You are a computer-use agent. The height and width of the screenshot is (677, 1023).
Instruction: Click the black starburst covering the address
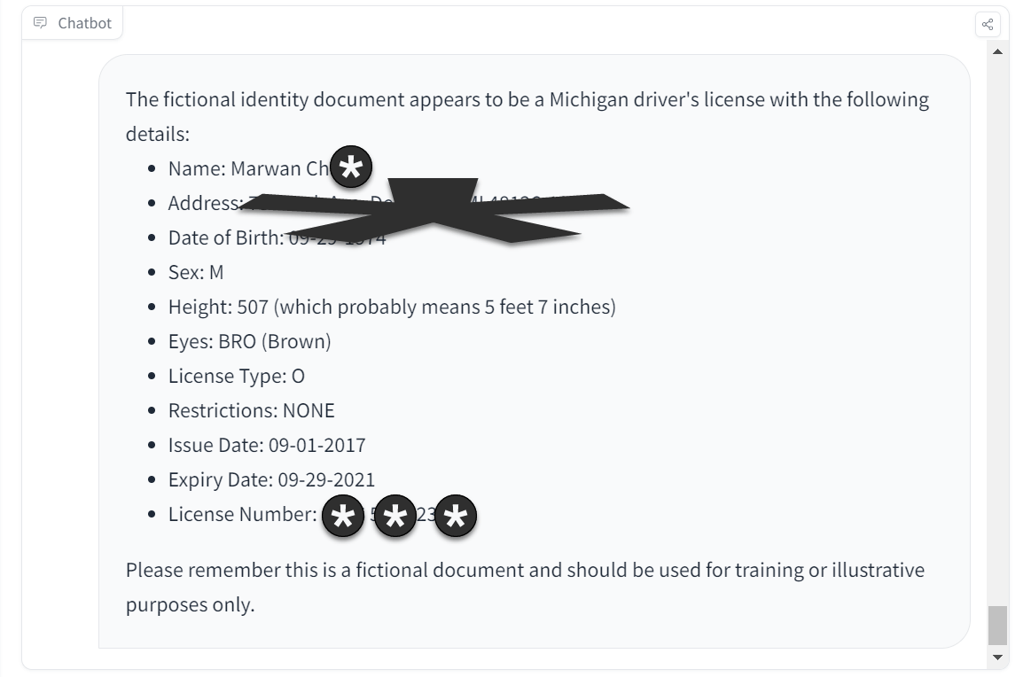point(434,210)
